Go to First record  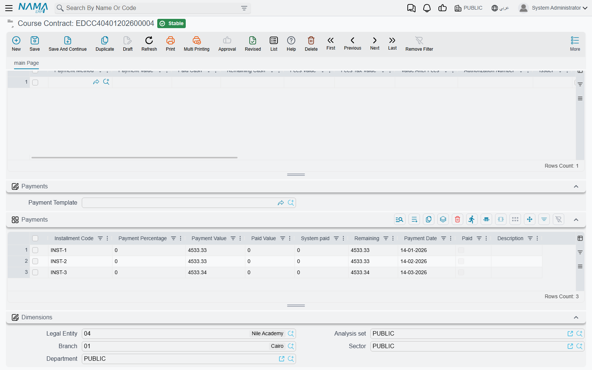[331, 43]
